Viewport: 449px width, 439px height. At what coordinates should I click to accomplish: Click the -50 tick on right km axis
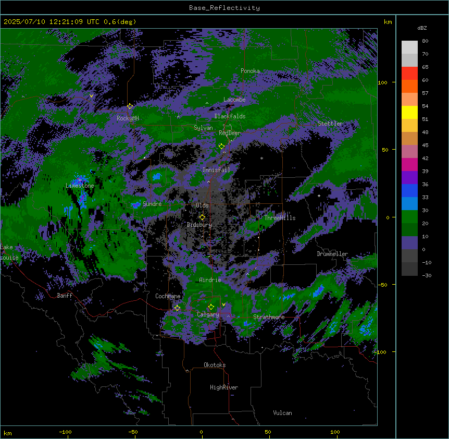coord(382,285)
